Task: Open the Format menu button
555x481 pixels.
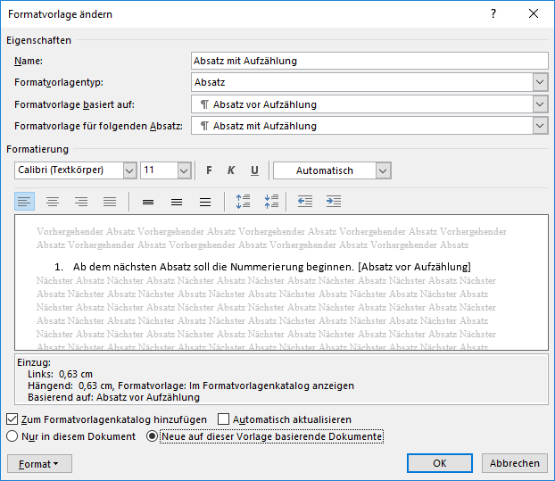Action: click(x=39, y=464)
